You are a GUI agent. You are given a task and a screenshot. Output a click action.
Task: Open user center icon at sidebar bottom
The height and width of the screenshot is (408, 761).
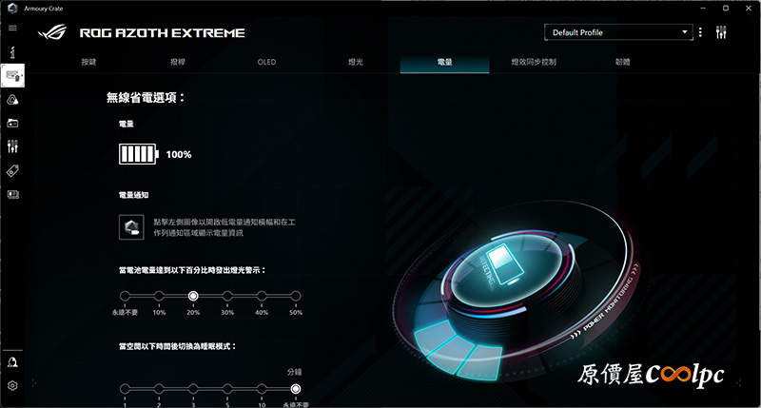point(12,362)
